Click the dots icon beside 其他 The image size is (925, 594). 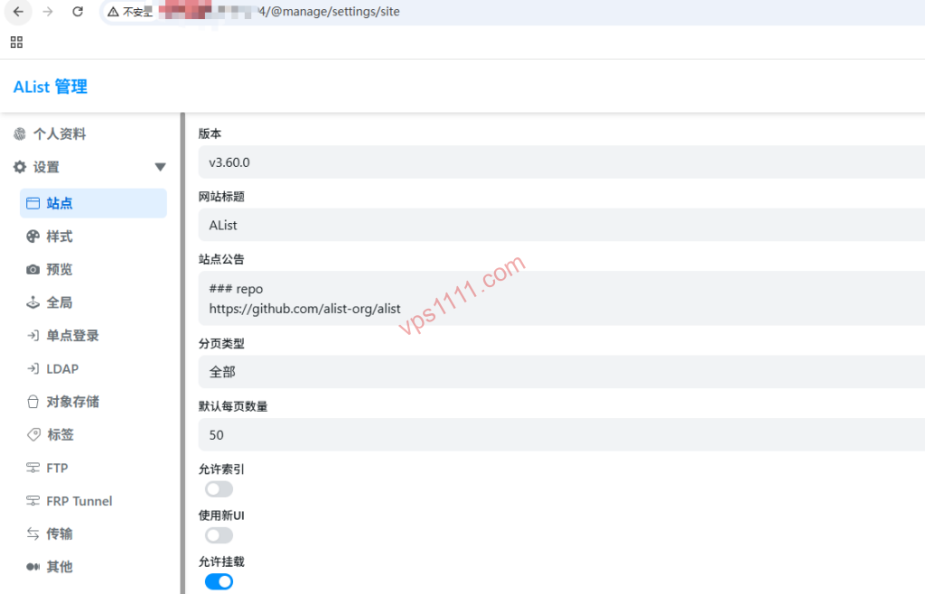33,567
